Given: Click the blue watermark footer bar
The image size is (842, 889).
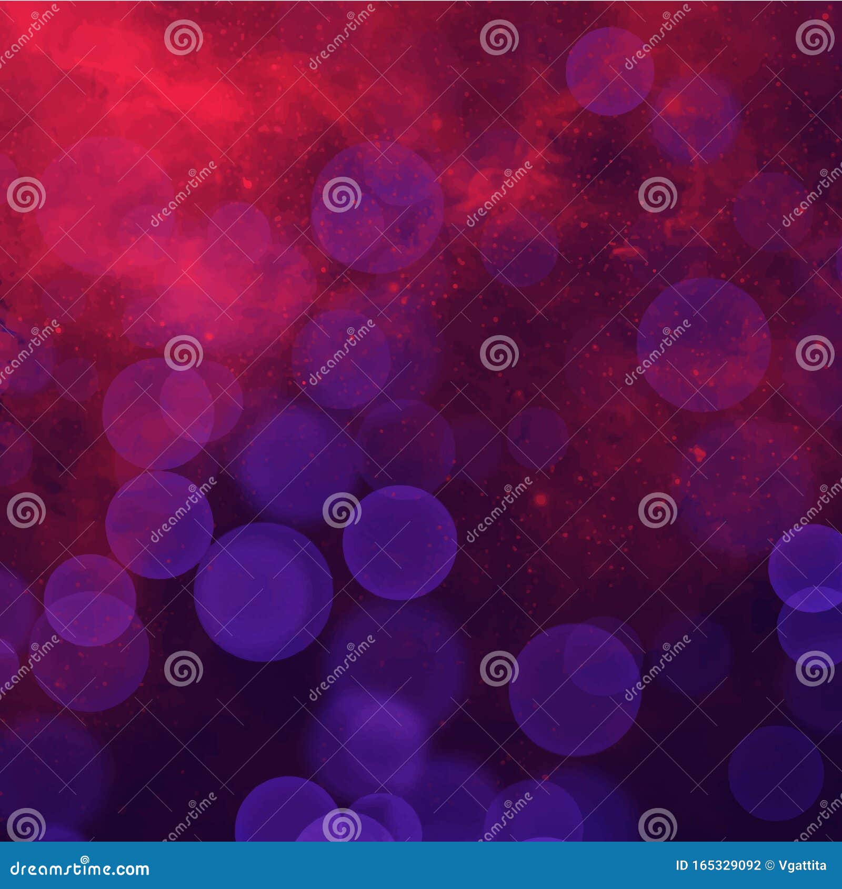Looking at the screenshot, I should coord(421,871).
